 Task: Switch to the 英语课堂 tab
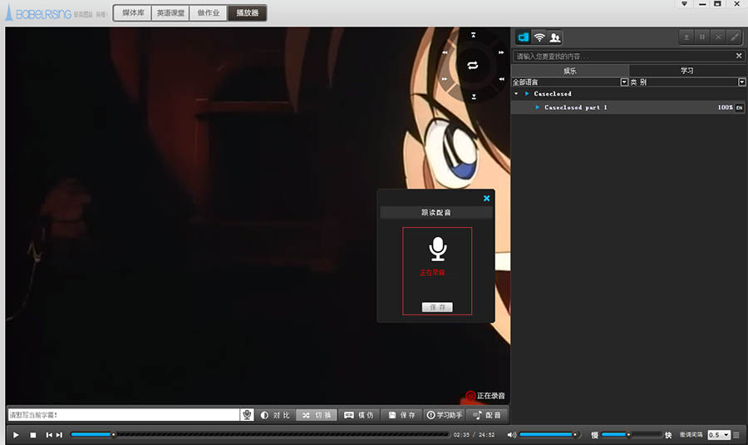[x=170, y=12]
